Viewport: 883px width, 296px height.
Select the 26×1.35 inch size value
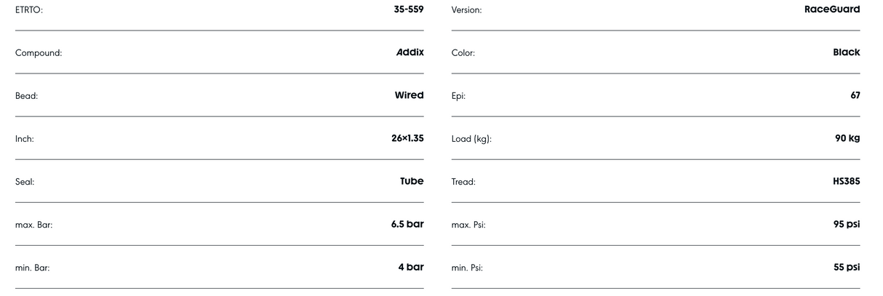coord(407,138)
